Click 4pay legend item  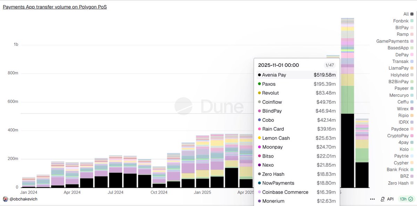pyautogui.click(x=406, y=142)
